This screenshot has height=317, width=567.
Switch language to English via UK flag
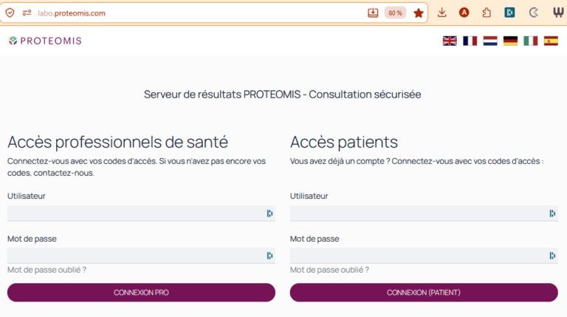[450, 41]
